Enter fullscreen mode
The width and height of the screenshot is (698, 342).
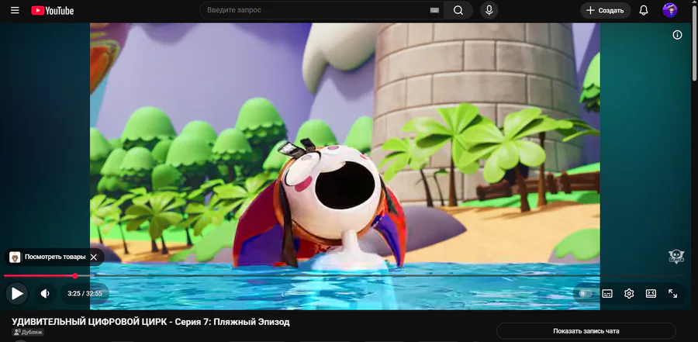(672, 293)
